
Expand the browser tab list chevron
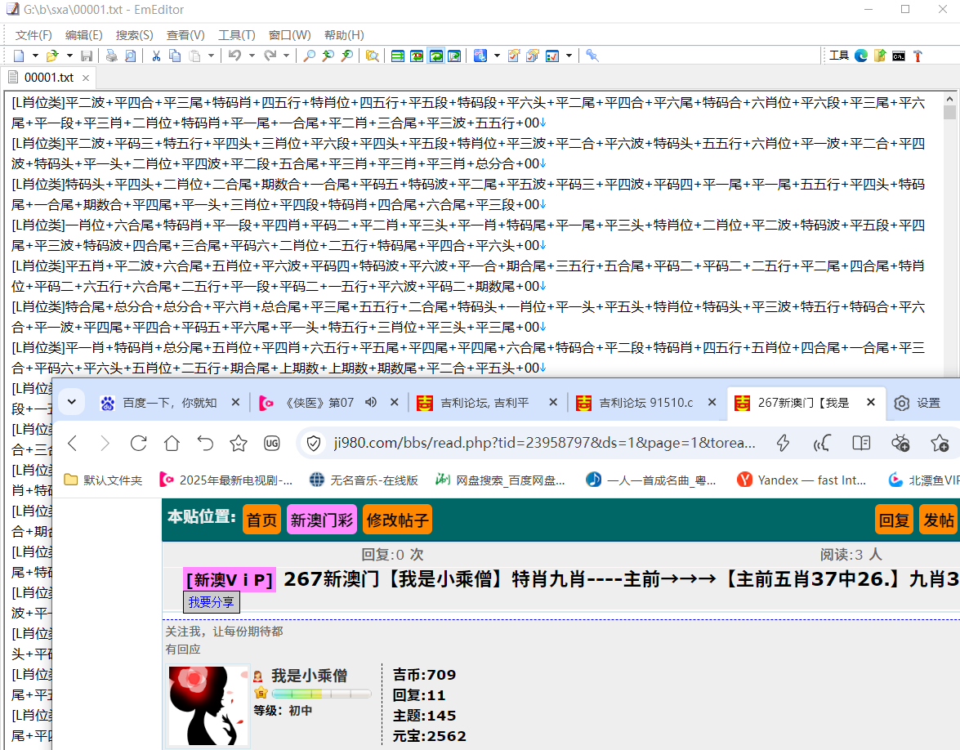pos(72,402)
